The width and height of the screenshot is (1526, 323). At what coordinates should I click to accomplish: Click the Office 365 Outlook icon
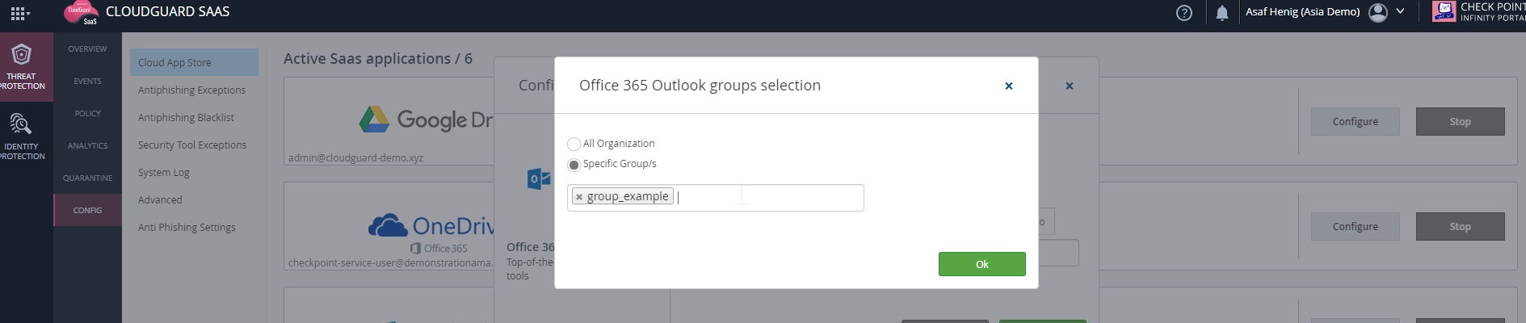coord(539,178)
